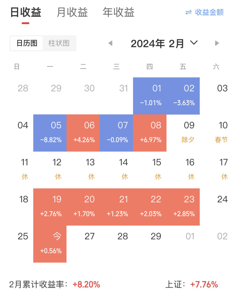Tap the 2月累计收益率 +8.20% value
This screenshot has height=299, width=233.
click(x=86, y=284)
